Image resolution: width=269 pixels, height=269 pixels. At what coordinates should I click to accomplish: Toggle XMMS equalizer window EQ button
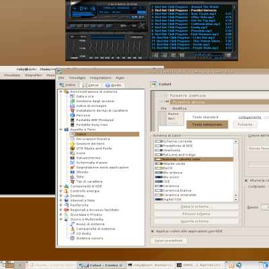[134, 17]
